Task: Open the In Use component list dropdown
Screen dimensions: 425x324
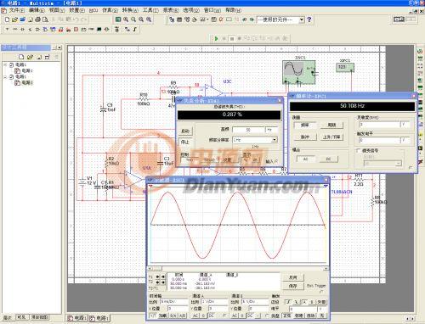Action: click(x=302, y=20)
